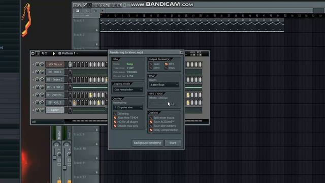
Task: Close the Rendering to klevo.mp3 dialog
Action: point(182,52)
